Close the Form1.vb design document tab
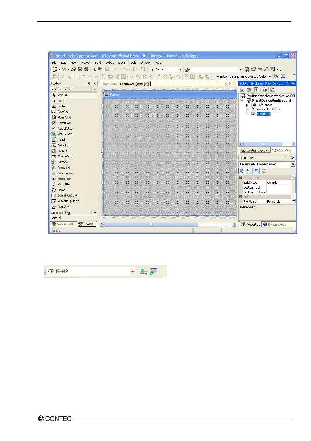This screenshot has height=441, width=311. tap(234, 83)
